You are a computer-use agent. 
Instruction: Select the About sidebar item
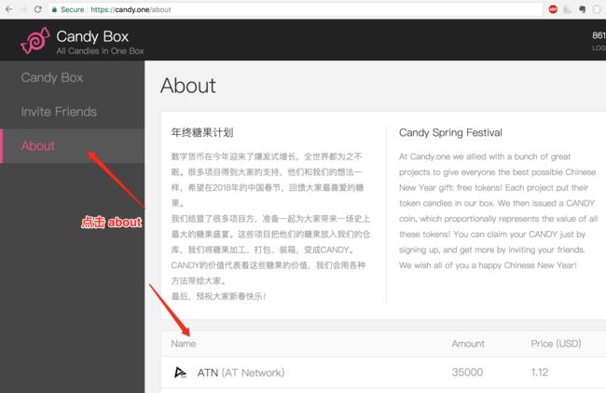[73, 145]
